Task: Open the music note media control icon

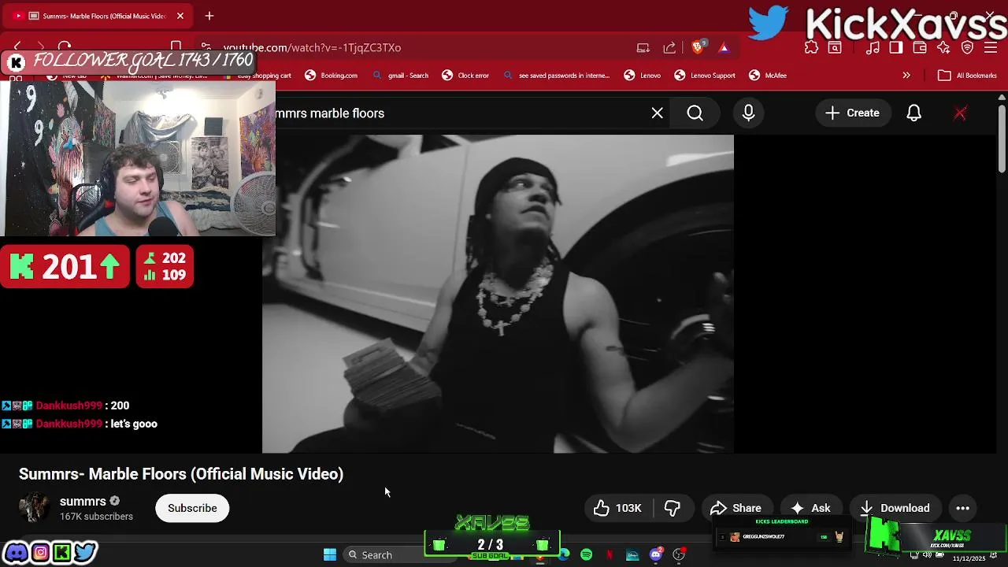Action: [873, 47]
